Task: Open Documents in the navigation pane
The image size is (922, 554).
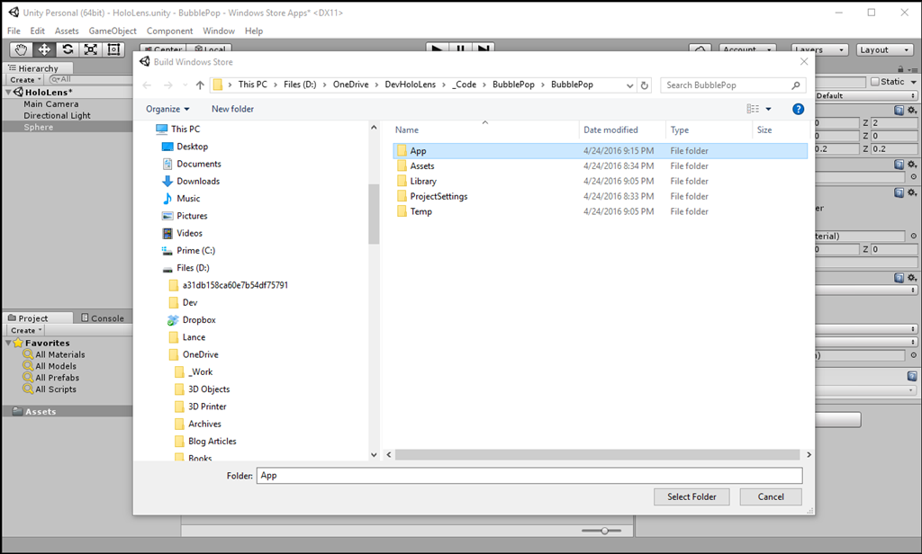Action: (x=199, y=164)
